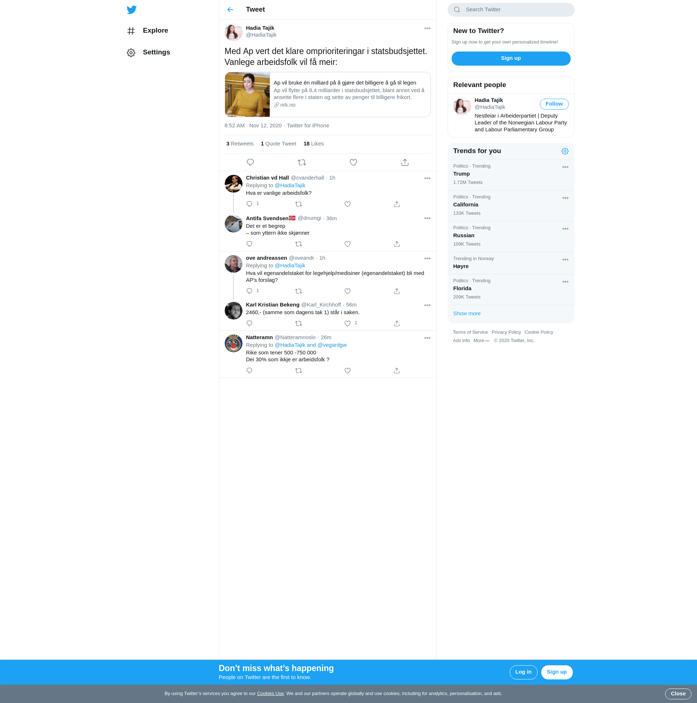This screenshot has width=697, height=703.
Task: Retweet Christian vd Hall's reply
Action: [x=299, y=204]
